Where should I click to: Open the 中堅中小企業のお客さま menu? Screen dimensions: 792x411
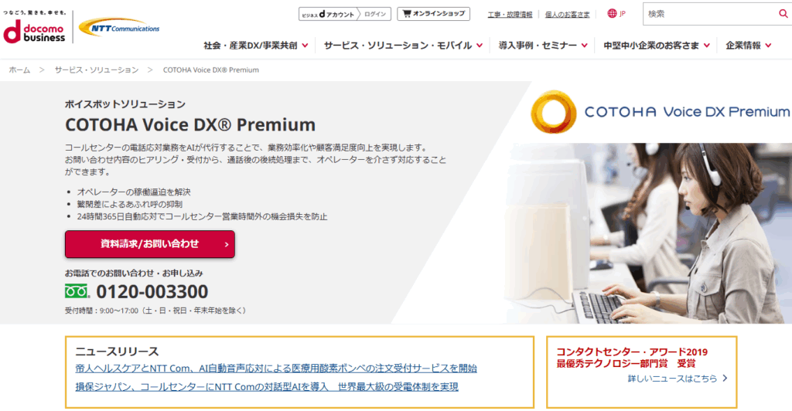(x=657, y=46)
